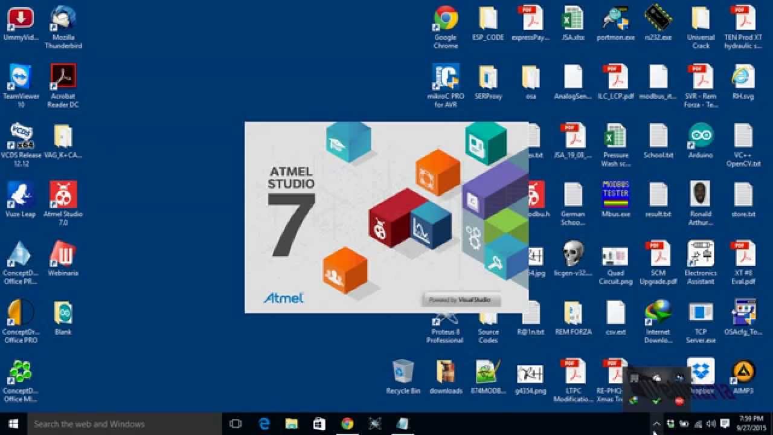The image size is (773, 435).
Task: Open the RH.svg file
Action: 743,82
